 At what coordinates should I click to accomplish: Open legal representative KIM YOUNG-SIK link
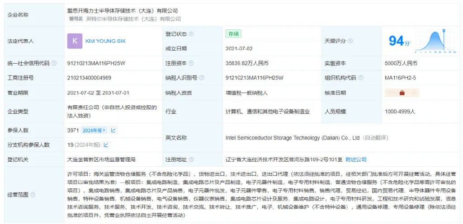(x=105, y=41)
